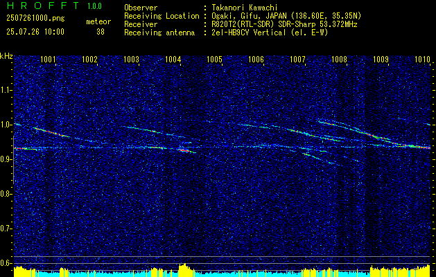Image resolution: width=436 pixels, height=277 pixels.
Task: Click the 1.1 frequency axis label
Action: (x=6, y=90)
